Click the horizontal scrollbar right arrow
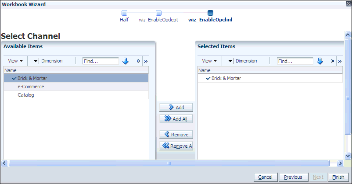The height and width of the screenshot is (184, 352). click(x=340, y=163)
